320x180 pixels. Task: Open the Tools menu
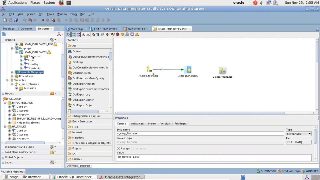point(50,14)
